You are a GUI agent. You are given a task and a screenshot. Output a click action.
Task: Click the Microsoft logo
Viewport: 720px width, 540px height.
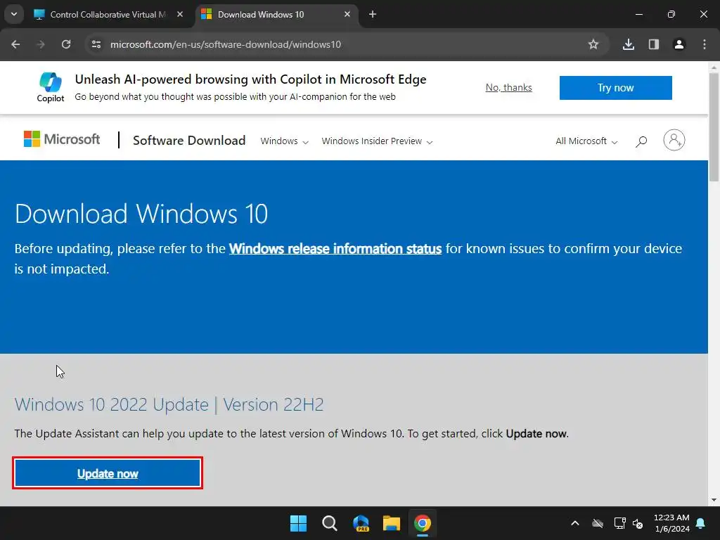(62, 139)
